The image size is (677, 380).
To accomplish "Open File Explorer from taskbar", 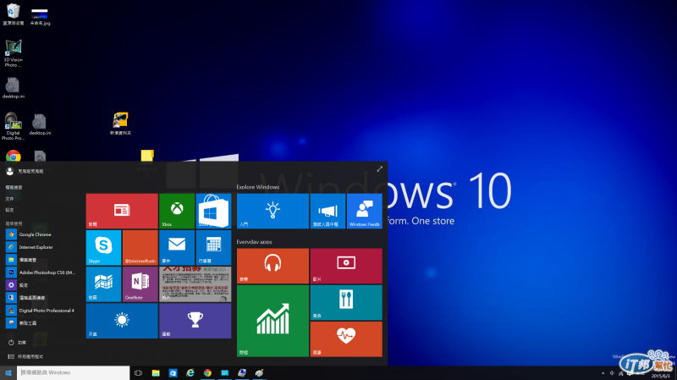I will tap(156, 372).
